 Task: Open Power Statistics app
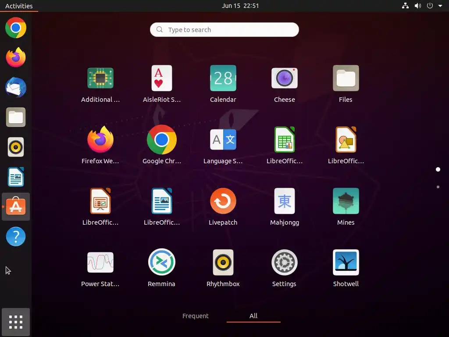(x=100, y=262)
